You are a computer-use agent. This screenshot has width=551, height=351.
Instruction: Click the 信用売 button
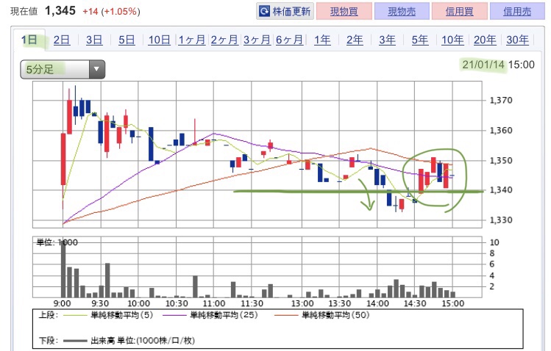[x=517, y=12]
